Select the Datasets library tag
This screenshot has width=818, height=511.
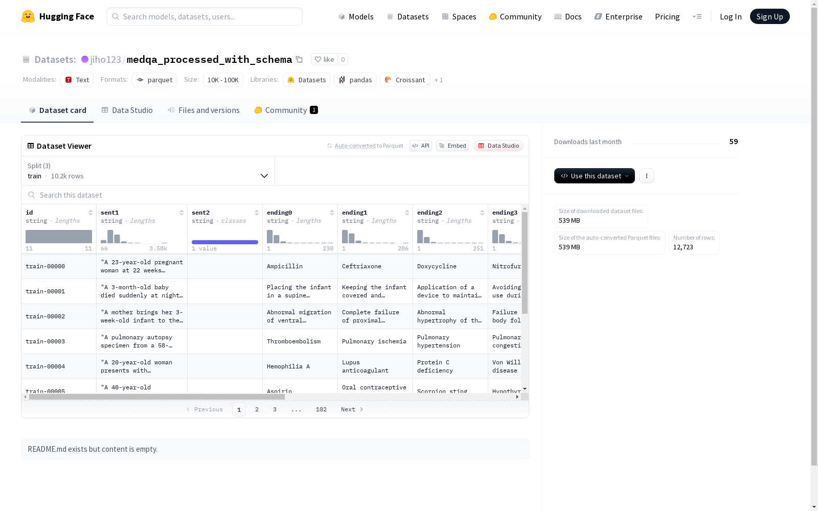(306, 80)
